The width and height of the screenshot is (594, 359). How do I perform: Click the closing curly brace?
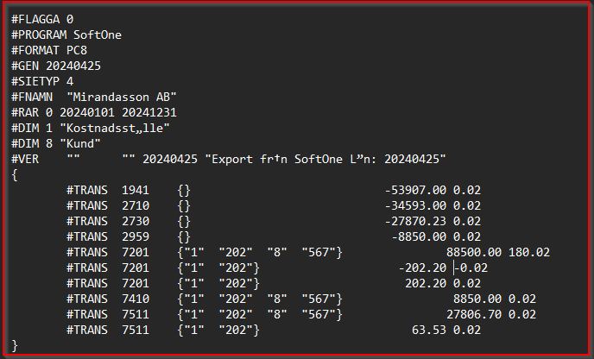[x=15, y=345]
